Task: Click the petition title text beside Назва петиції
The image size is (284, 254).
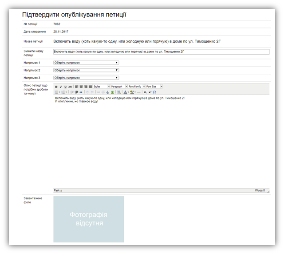Action: pyautogui.click(x=137, y=41)
